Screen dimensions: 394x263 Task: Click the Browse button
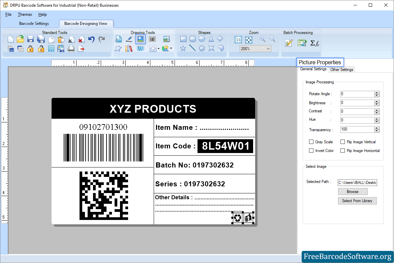pyautogui.click(x=353, y=192)
